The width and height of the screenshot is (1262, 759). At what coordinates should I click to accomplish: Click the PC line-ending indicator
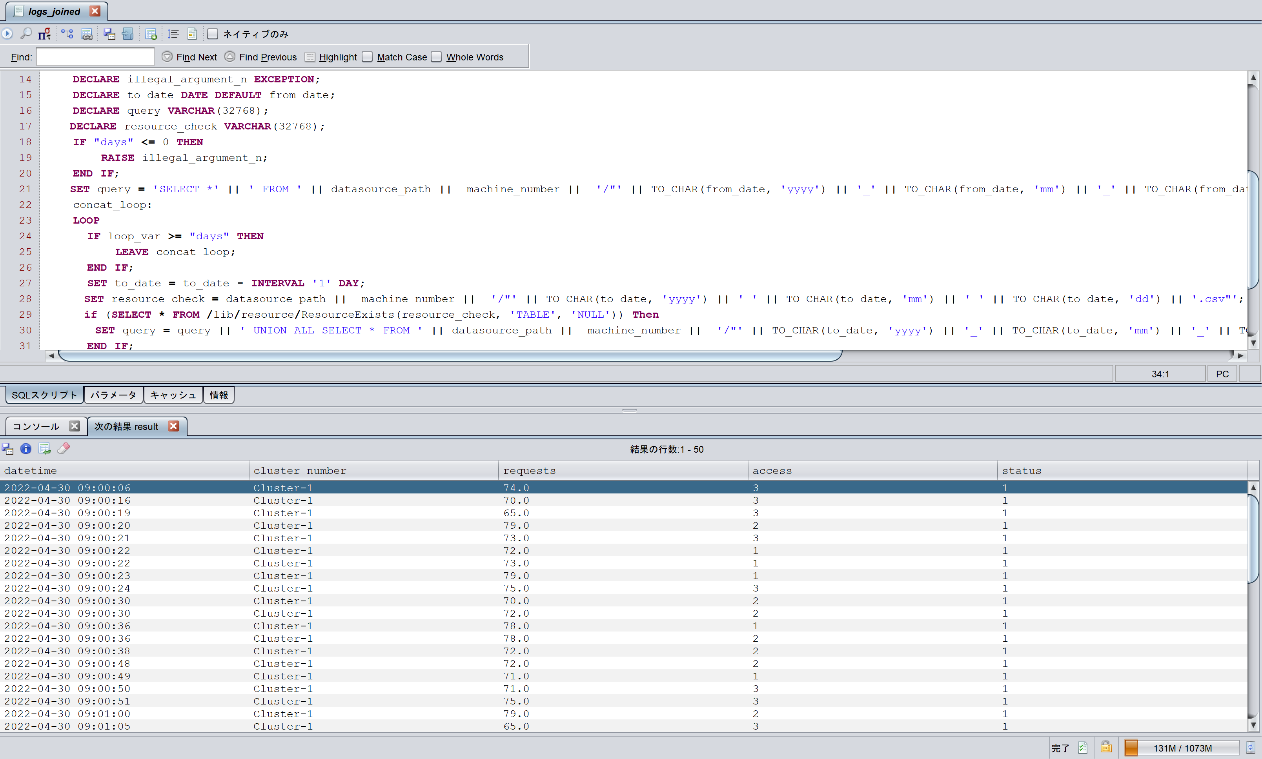pyautogui.click(x=1222, y=374)
